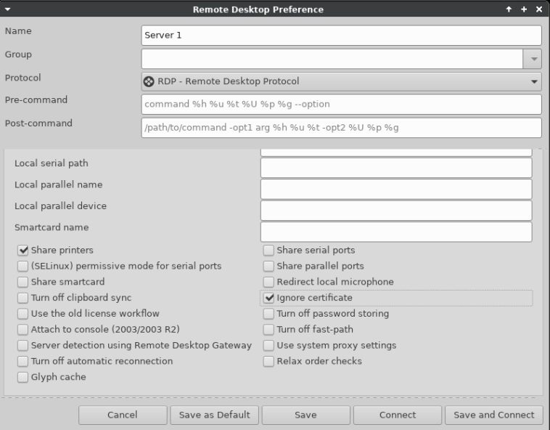Screen dimensions: 550x430
Task: Enable Turn off clipboard sync
Action: [23, 298]
